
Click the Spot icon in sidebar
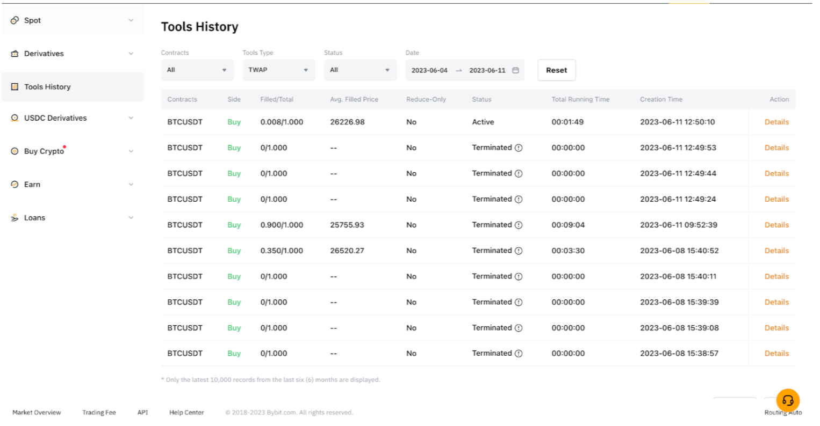pos(15,20)
